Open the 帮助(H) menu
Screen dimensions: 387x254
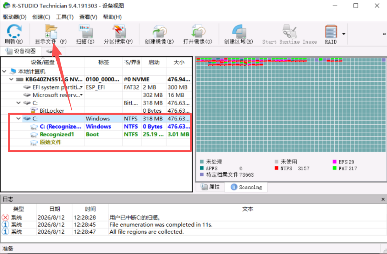[x=112, y=17]
